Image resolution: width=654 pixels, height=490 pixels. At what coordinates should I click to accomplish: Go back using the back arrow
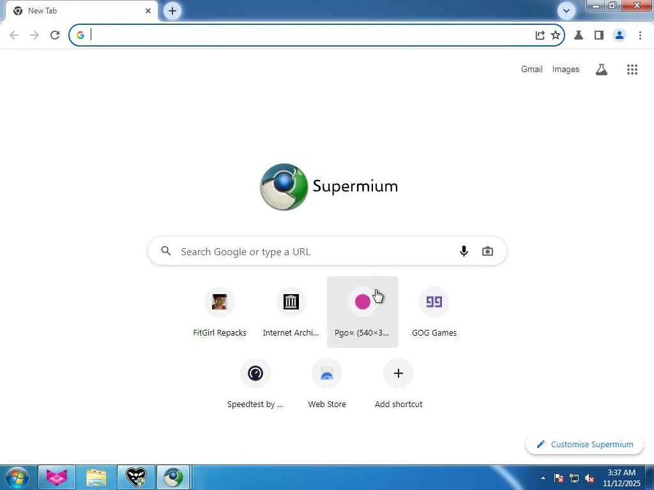(14, 35)
